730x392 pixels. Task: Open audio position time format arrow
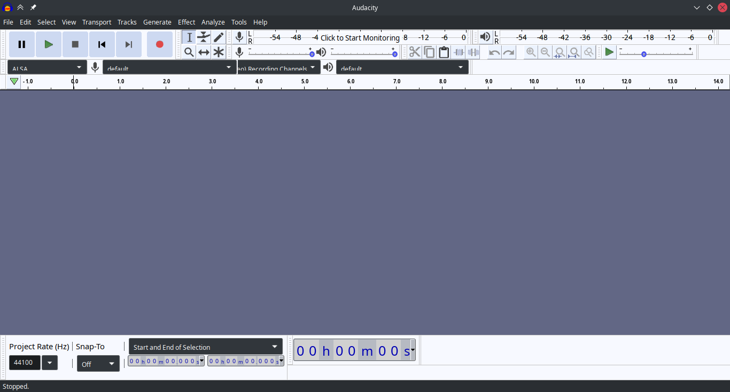point(413,350)
